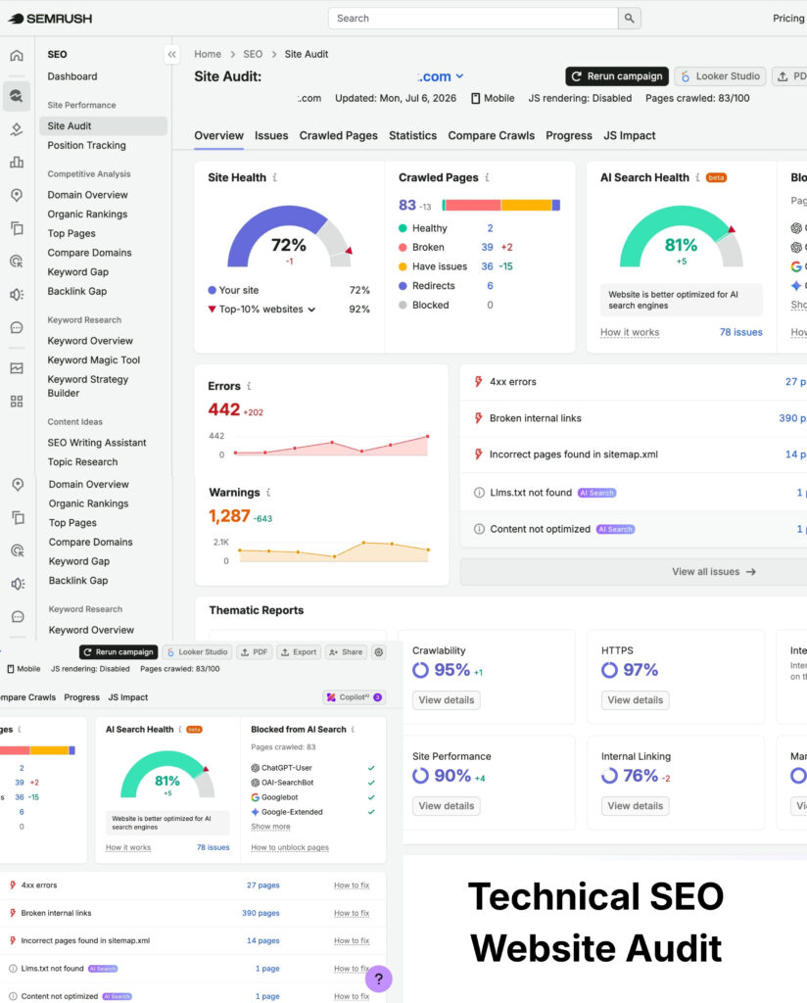Click How to fix for Broken internal links
Image resolution: width=807 pixels, height=1003 pixels.
point(351,913)
